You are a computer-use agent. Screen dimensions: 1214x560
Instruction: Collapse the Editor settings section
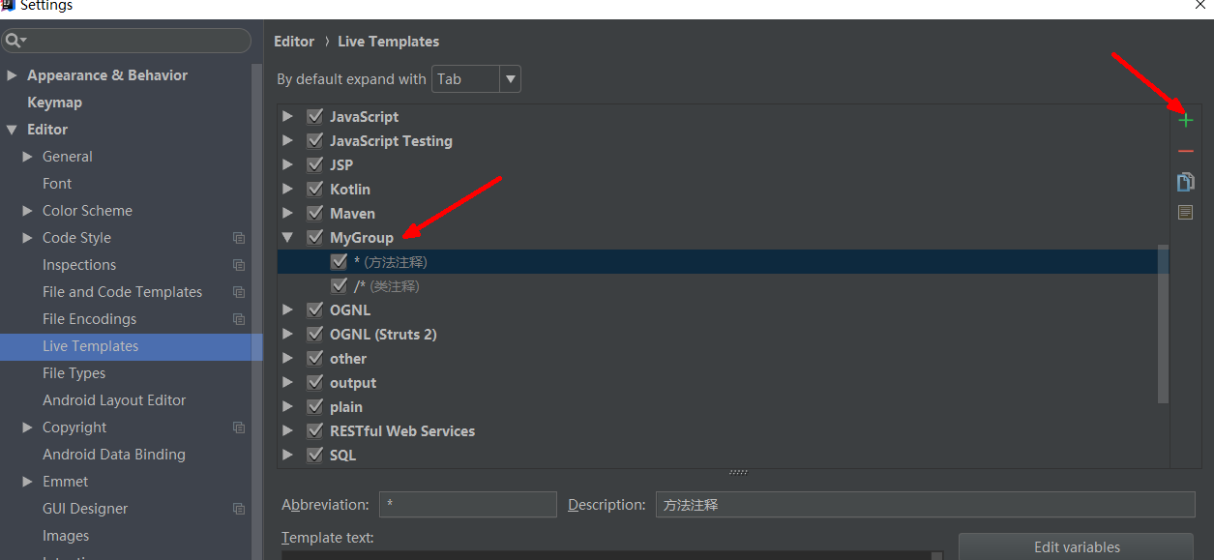coord(12,130)
